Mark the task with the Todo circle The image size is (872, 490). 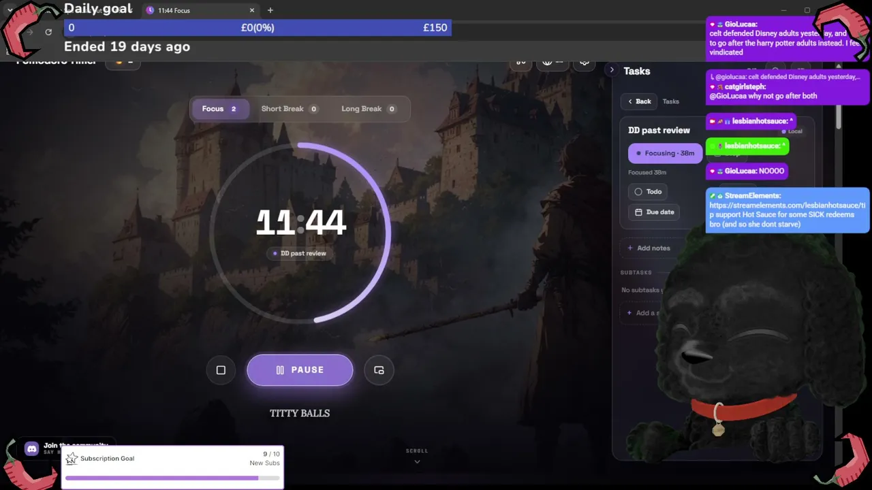coord(638,192)
